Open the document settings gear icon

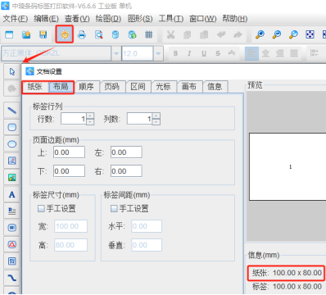click(65, 34)
